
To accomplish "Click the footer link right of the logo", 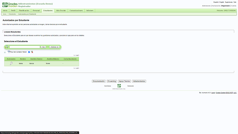I will point(131,86).
